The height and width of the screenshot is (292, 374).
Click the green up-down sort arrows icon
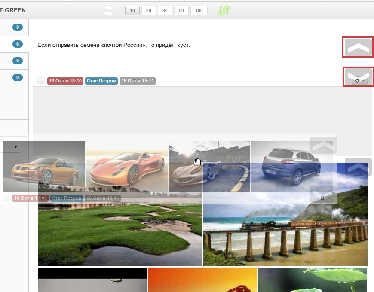(224, 10)
